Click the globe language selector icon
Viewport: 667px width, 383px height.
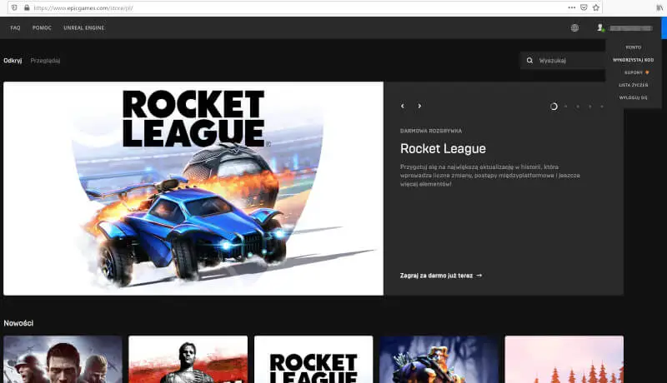574,27
